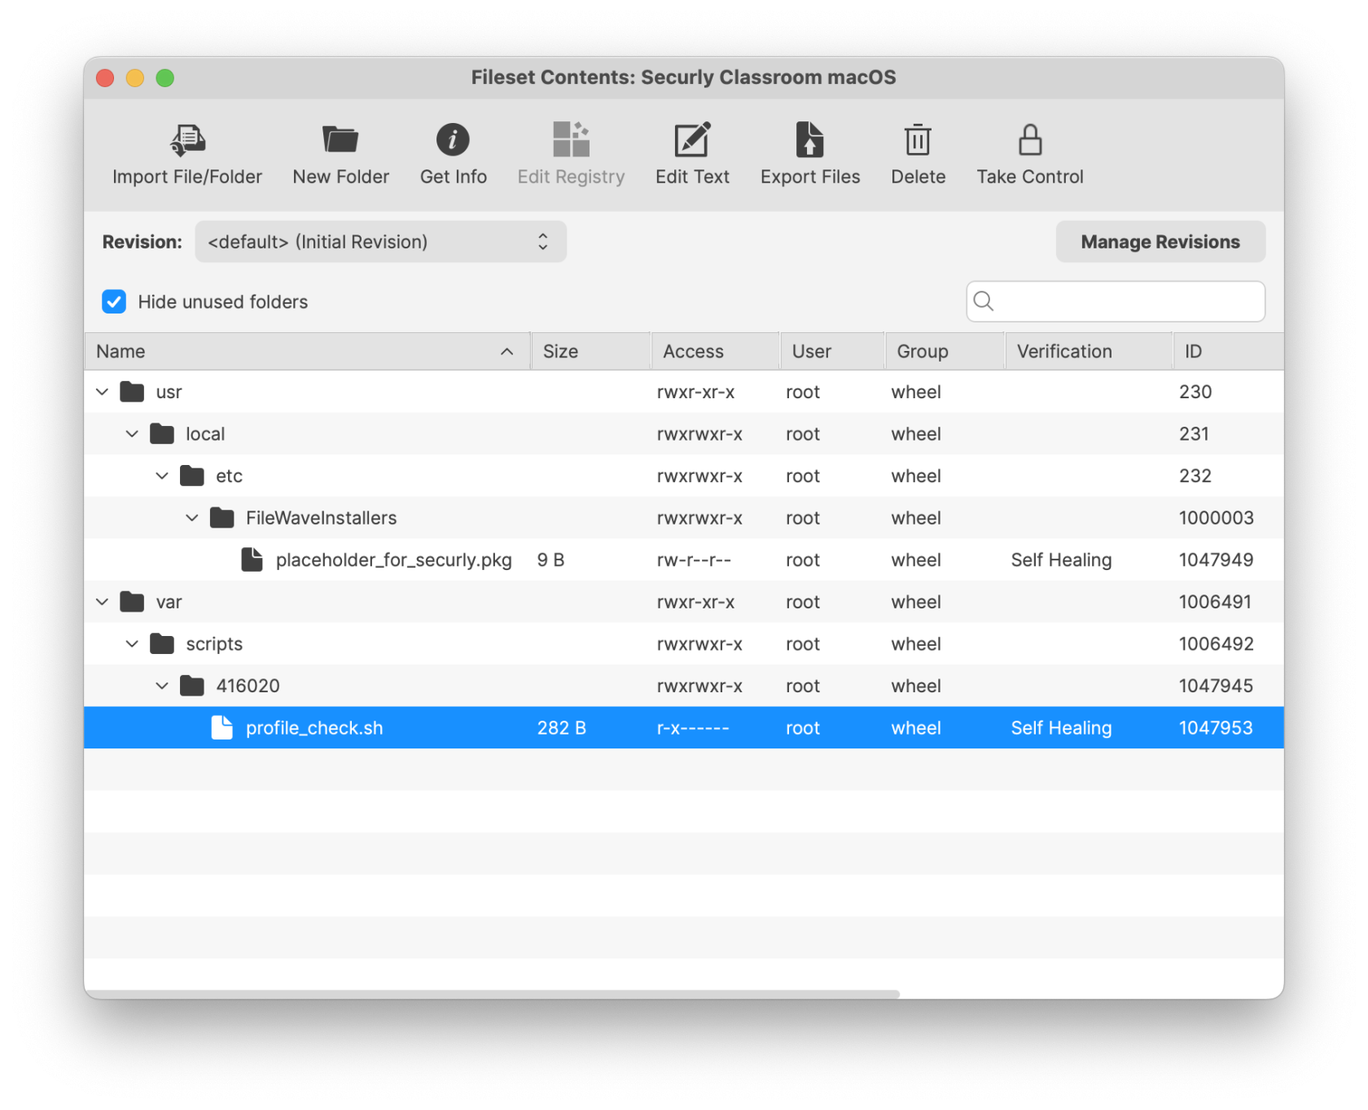The width and height of the screenshot is (1368, 1110).
Task: Click the ID value 1006491
Action: [x=1215, y=602]
